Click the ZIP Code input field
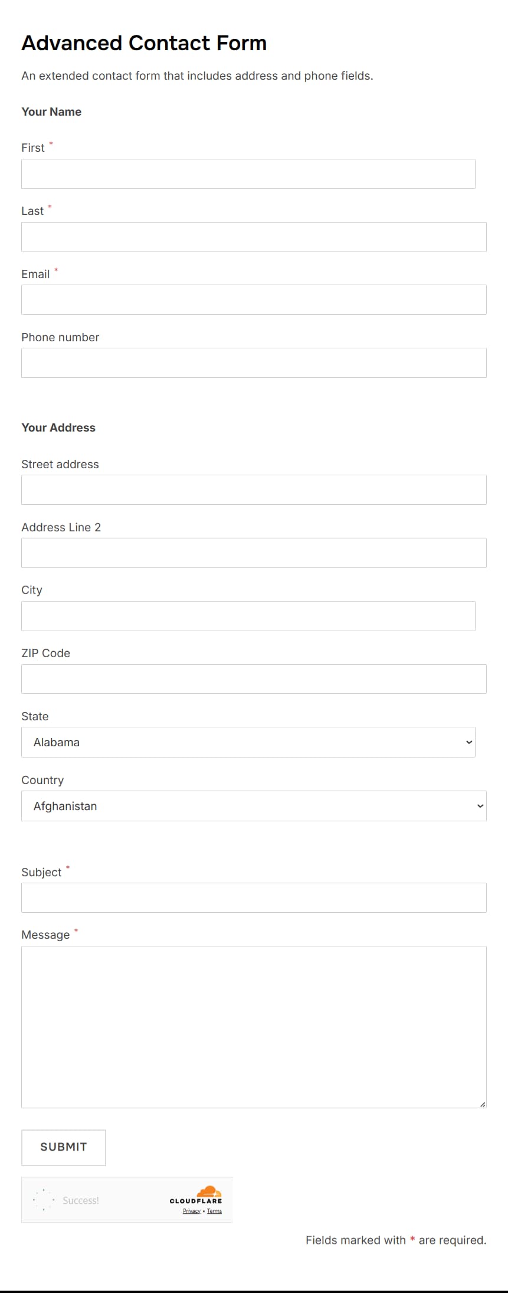508x1293 pixels. 254,678
